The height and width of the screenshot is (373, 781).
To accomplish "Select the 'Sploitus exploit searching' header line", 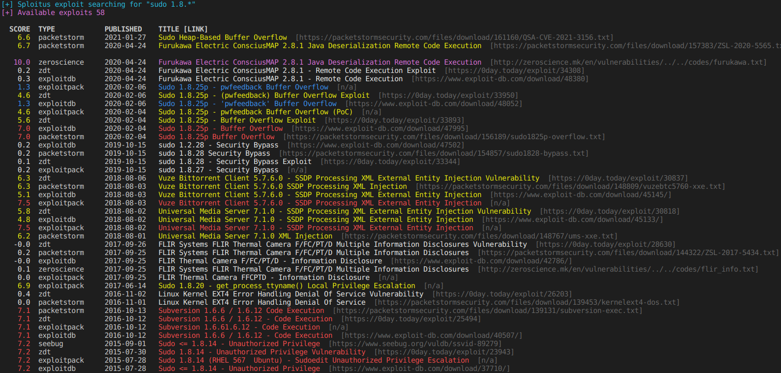I will [99, 4].
